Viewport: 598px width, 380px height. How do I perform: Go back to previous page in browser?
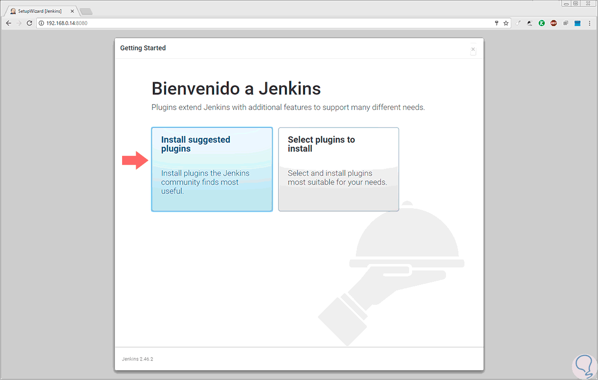point(8,23)
